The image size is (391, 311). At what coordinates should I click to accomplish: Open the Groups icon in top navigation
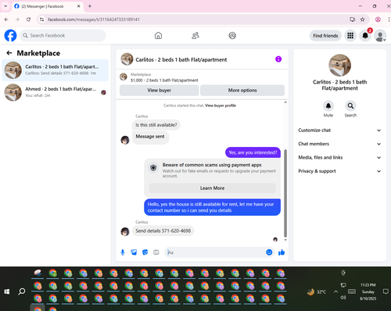[x=232, y=35]
